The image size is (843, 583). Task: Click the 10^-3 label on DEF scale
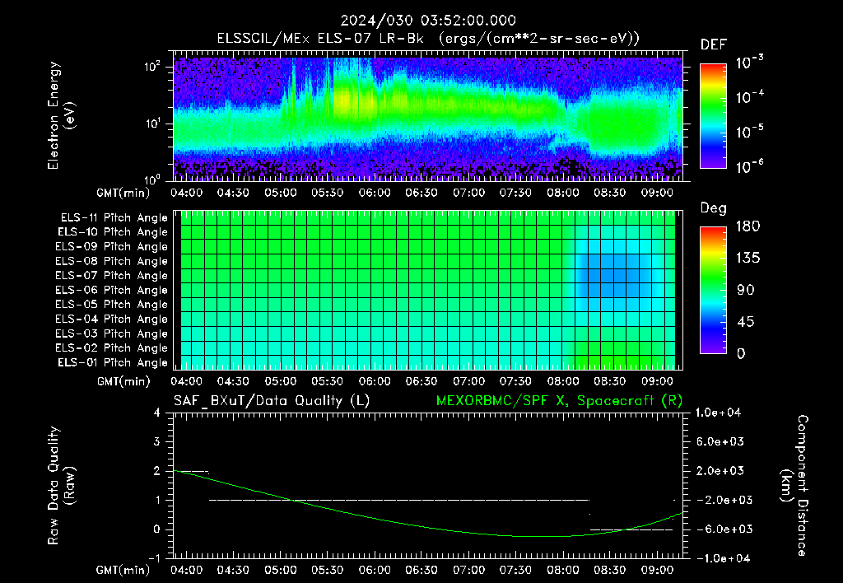pos(749,63)
